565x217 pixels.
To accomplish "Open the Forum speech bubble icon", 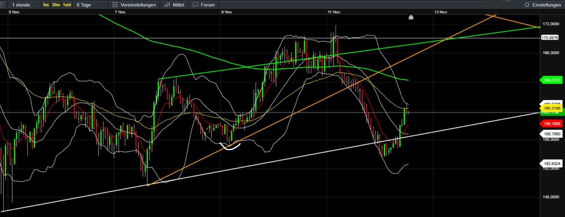I will pos(195,5).
